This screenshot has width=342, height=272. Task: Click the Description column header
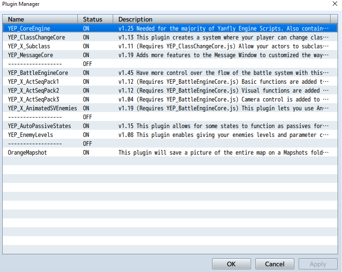pyautogui.click(x=222, y=19)
